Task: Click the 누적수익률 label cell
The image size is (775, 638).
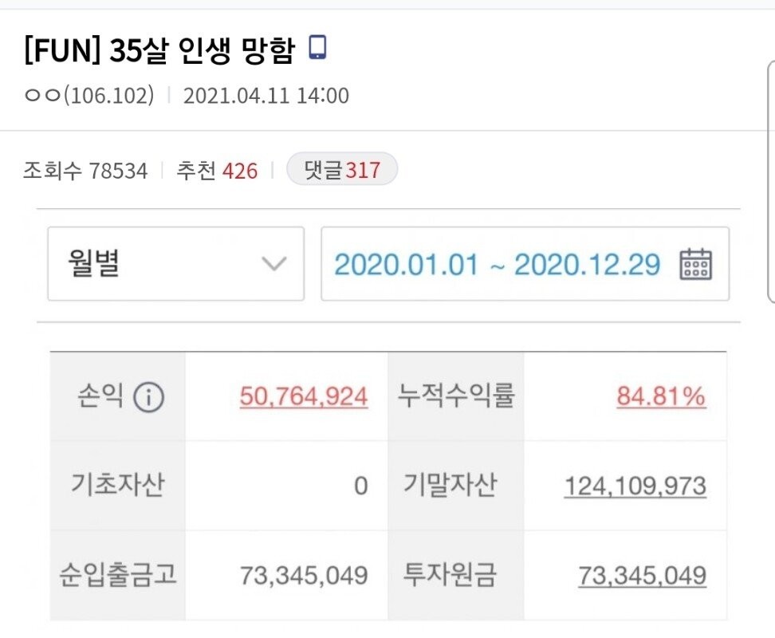Action: click(454, 396)
